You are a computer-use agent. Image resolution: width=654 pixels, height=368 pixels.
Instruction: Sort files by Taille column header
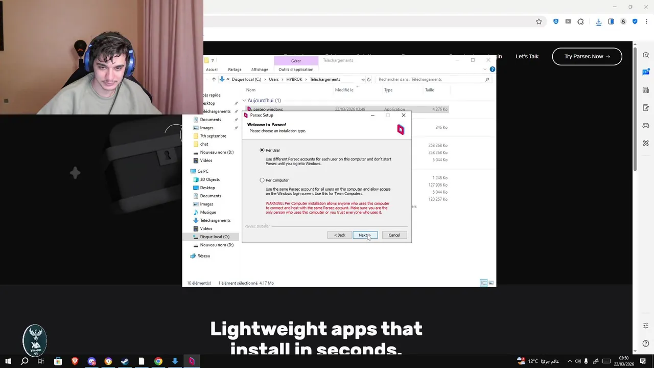(x=430, y=90)
